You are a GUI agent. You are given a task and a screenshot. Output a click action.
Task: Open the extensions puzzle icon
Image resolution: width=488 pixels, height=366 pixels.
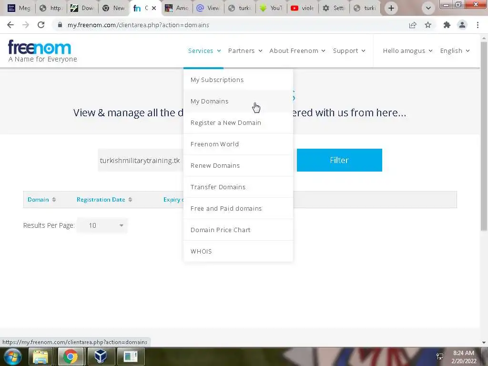coord(447,25)
